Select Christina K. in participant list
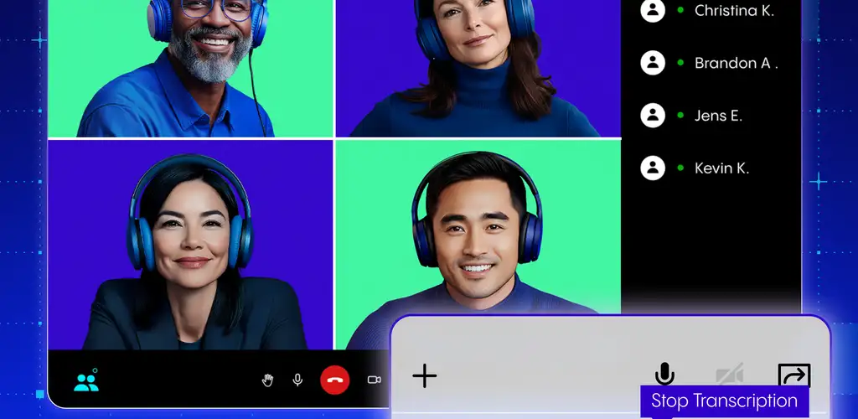 [734, 11]
